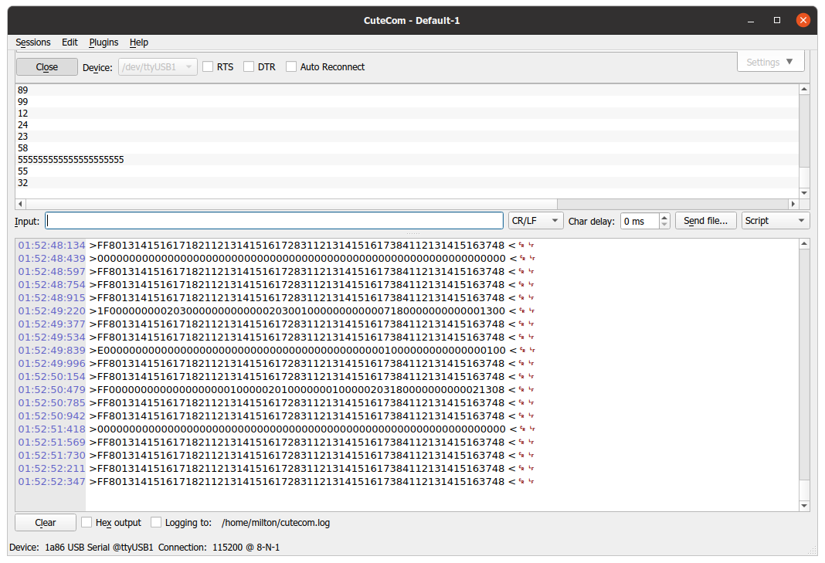Image resolution: width=825 pixels, height=563 pixels.
Task: Expand the Device /dev/ttyUSB1 dropdown
Action: point(158,67)
